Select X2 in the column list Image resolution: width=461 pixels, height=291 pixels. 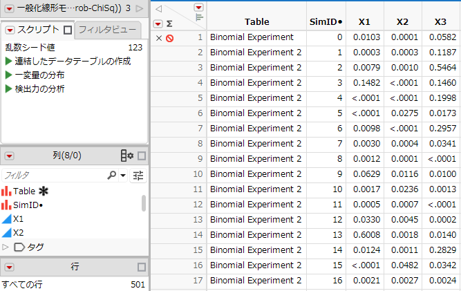click(x=18, y=232)
